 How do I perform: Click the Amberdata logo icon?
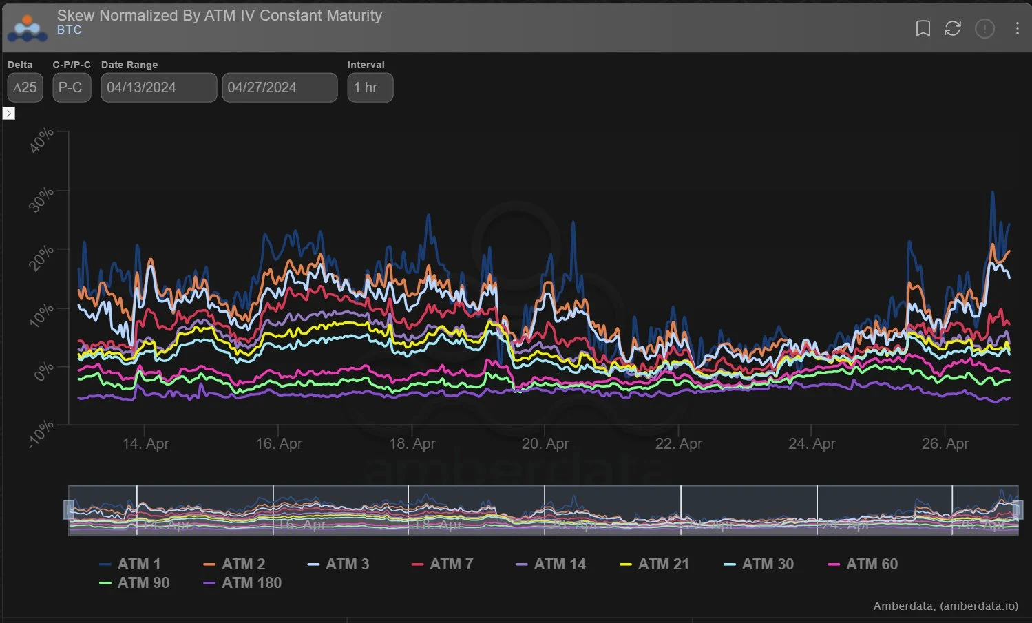pyautogui.click(x=28, y=27)
